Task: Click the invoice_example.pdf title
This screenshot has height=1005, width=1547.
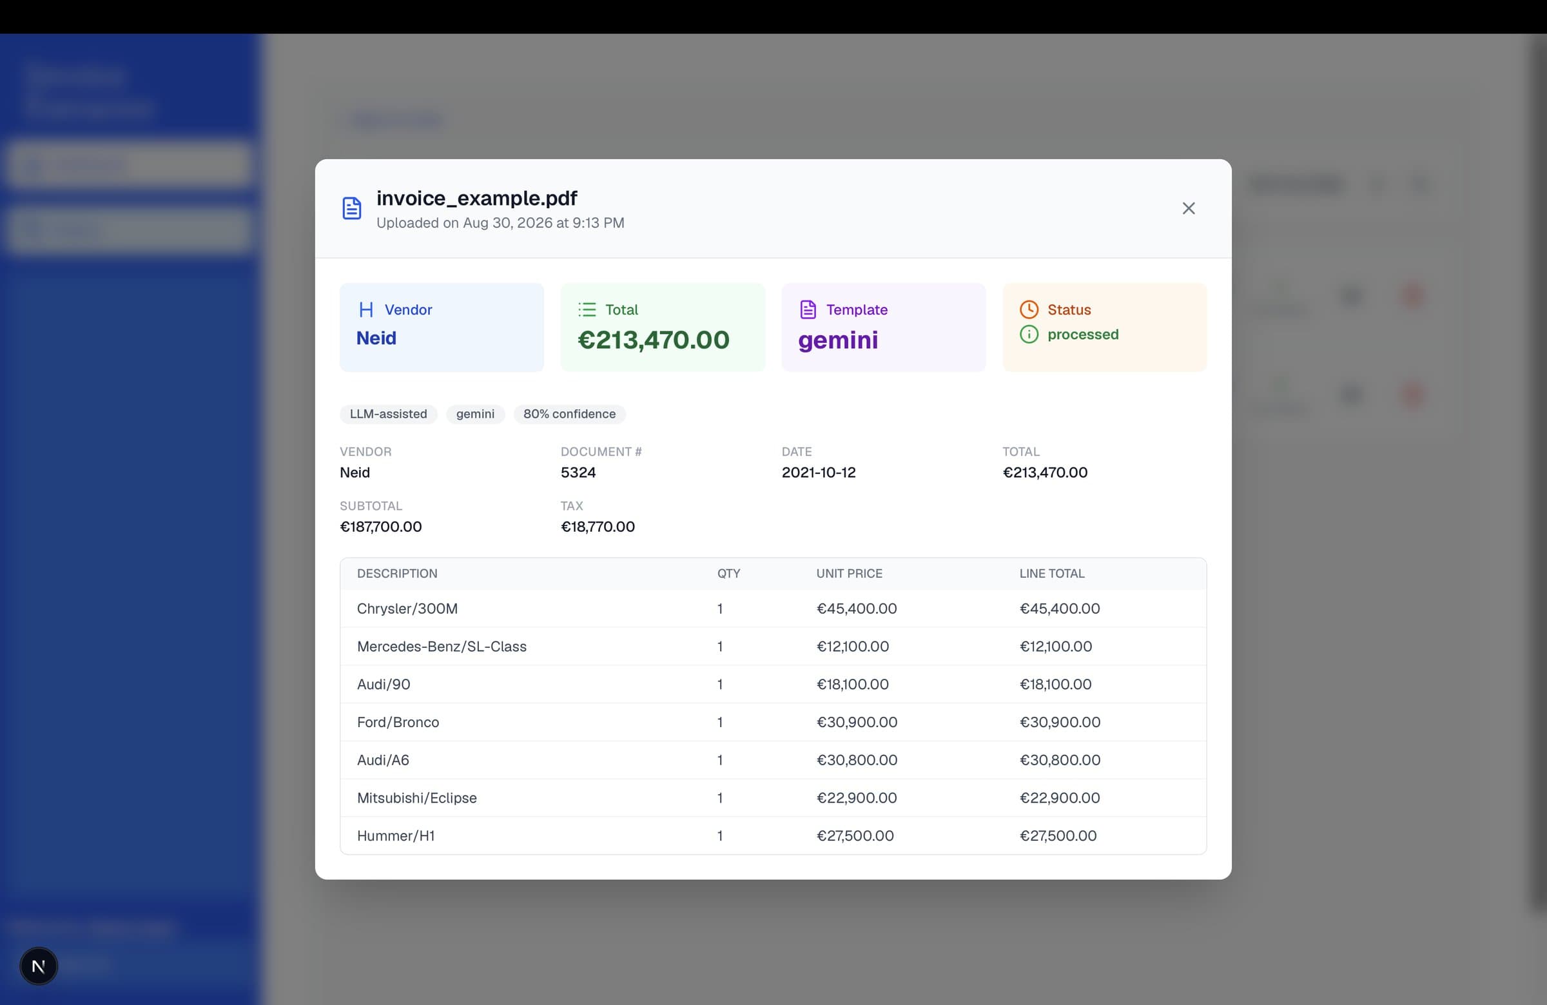Action: click(476, 198)
